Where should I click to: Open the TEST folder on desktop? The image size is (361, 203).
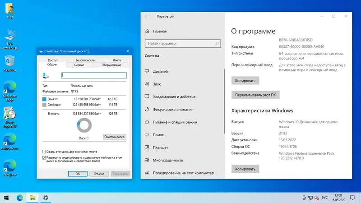coord(9,11)
